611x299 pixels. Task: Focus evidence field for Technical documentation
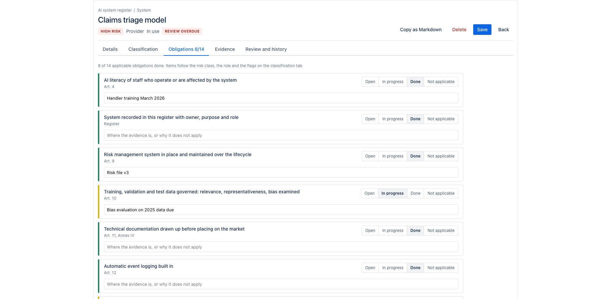(x=281, y=247)
